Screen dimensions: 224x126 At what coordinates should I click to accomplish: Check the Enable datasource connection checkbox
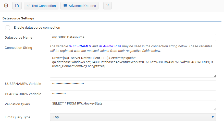coord(8,28)
